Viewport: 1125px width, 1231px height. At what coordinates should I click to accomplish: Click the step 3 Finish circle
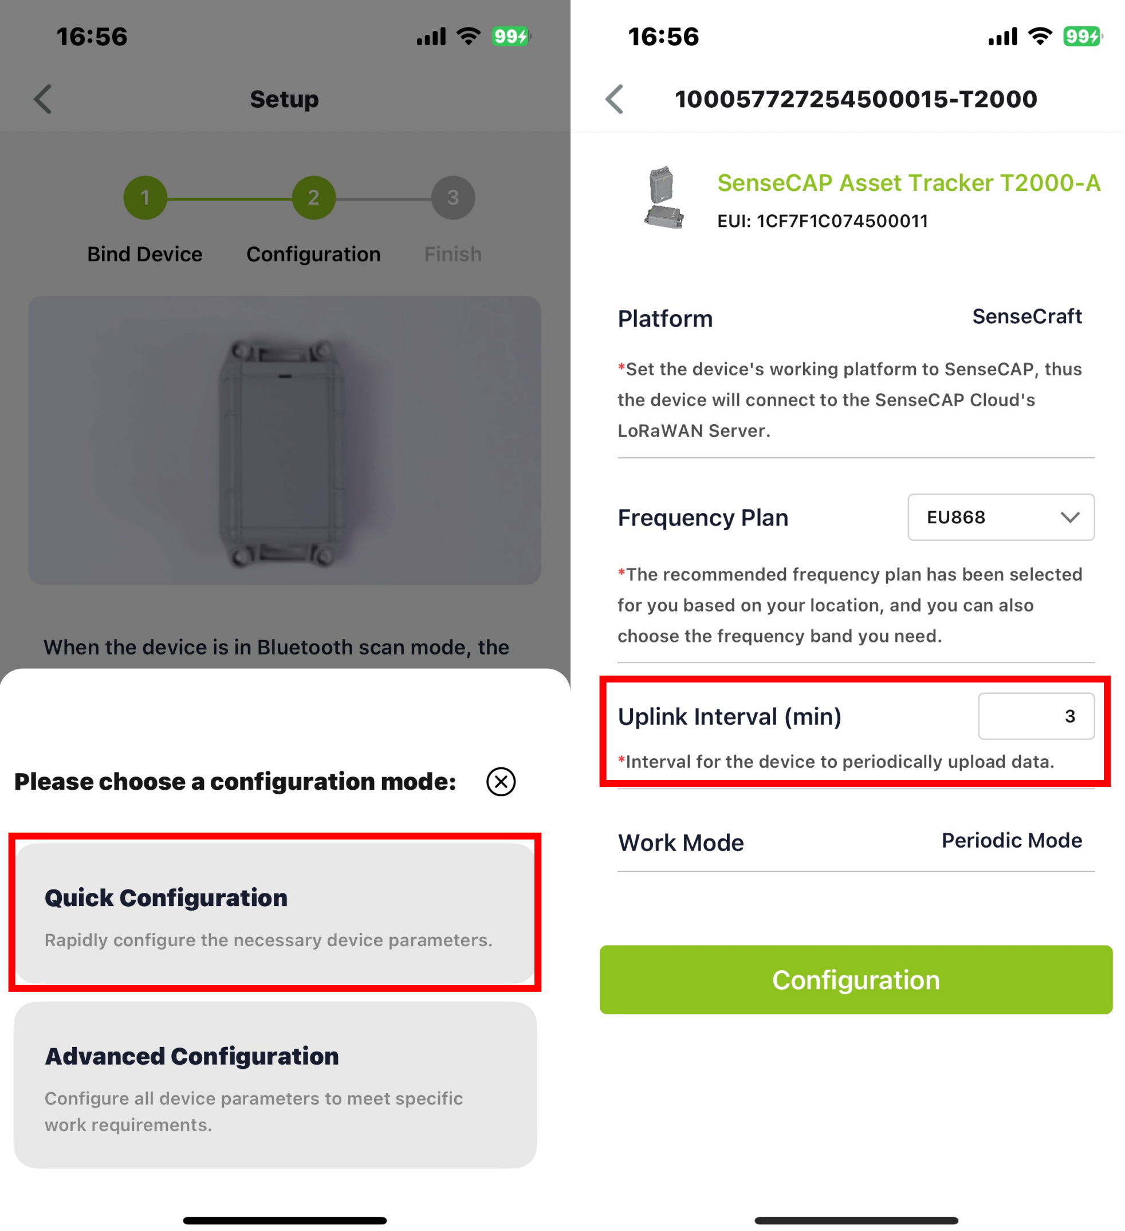point(453,198)
